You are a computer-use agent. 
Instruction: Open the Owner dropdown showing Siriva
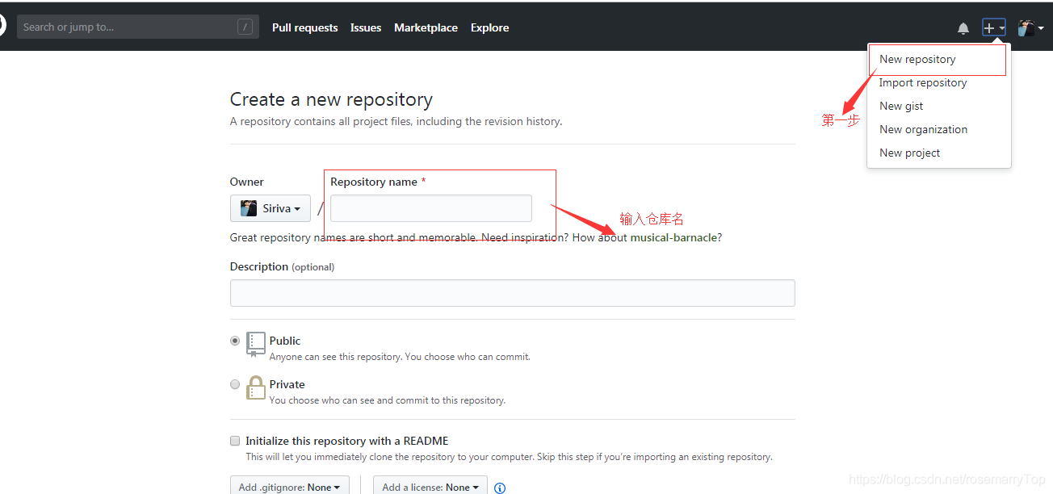pos(271,208)
